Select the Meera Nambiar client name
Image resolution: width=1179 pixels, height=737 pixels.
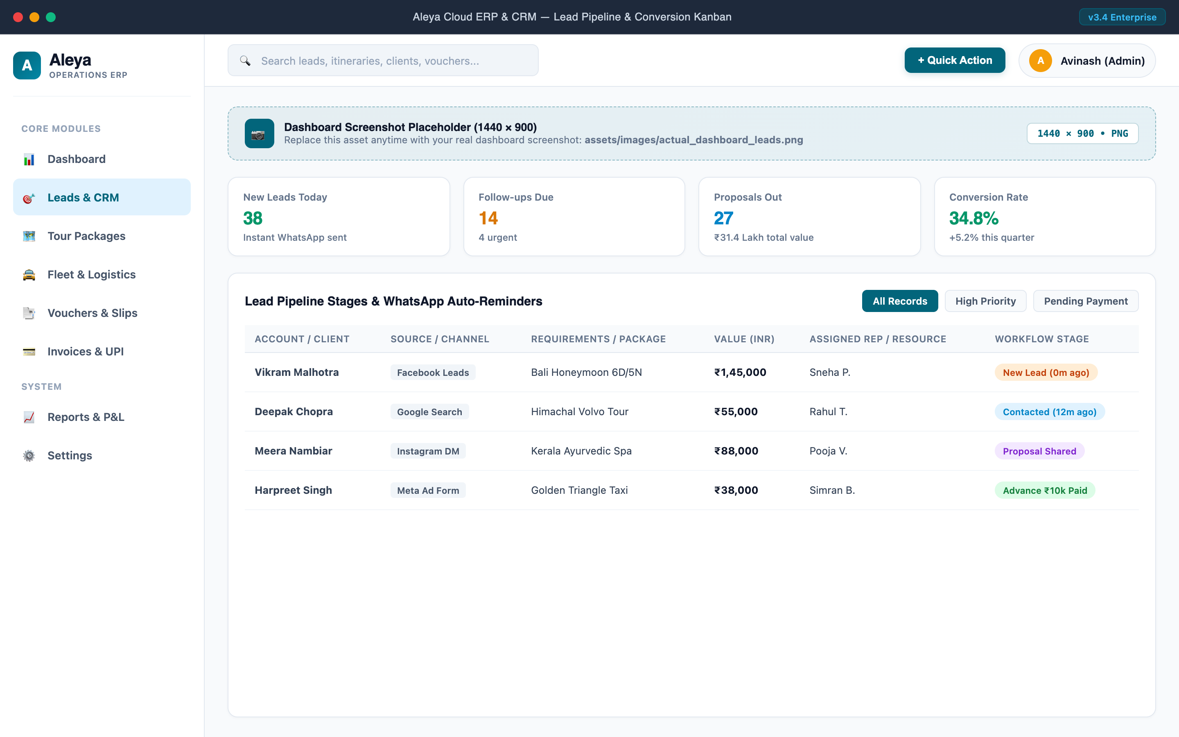[293, 451]
